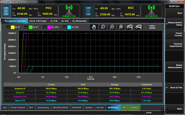Click the Uplink OTA row label
Image resolution: width=185 pixels, height=115 pixels.
[x=20, y=101]
